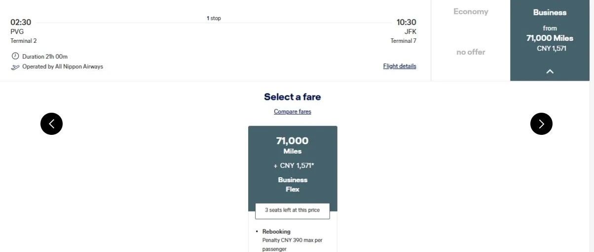594x252 pixels.
Task: Click the Operated by All Nippon Airways text
Action: tap(63, 66)
